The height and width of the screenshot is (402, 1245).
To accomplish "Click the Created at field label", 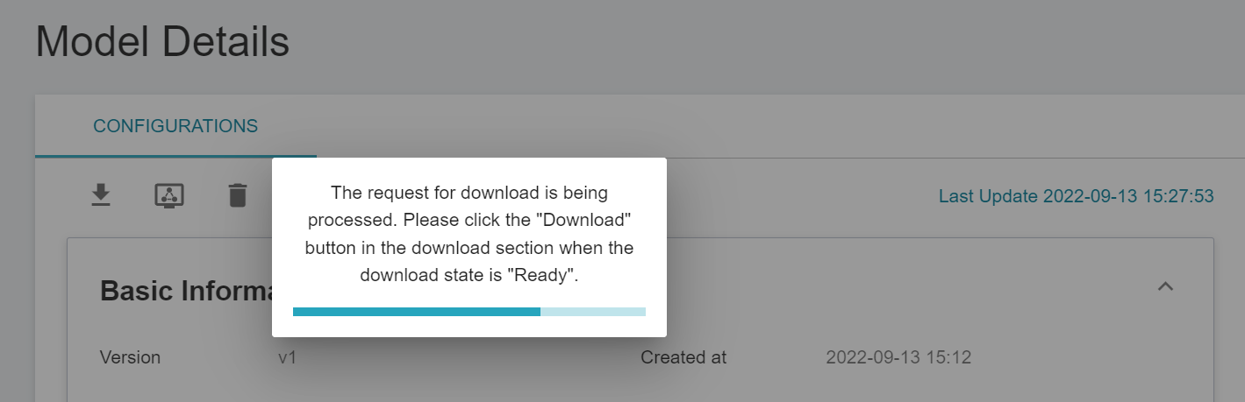I will pos(683,357).
